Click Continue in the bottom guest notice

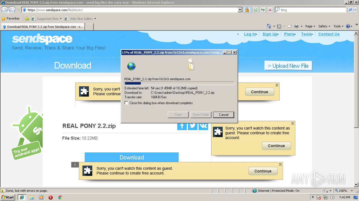pos(263,171)
